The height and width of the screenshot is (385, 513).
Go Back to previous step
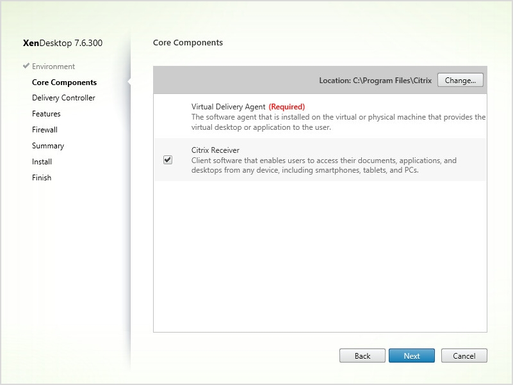(x=362, y=356)
